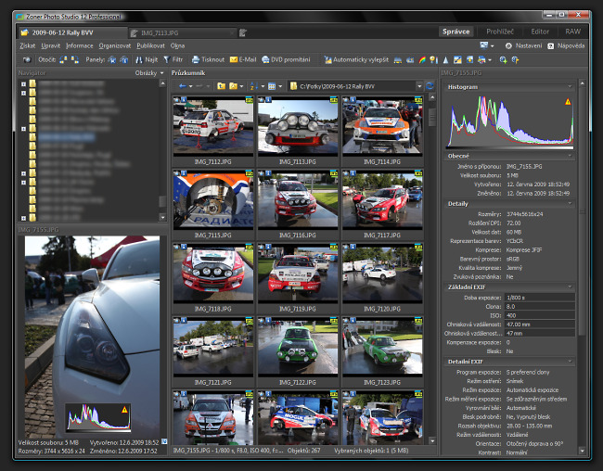The height and width of the screenshot is (471, 603).
Task: Switch to the Prohlížeč mode tab
Action: click(500, 32)
